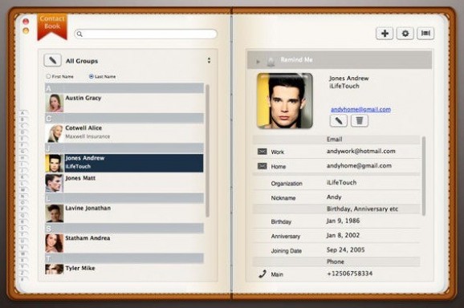Open the andyhome@gmail.com link
This screenshot has height=308, width=464.
pos(360,109)
